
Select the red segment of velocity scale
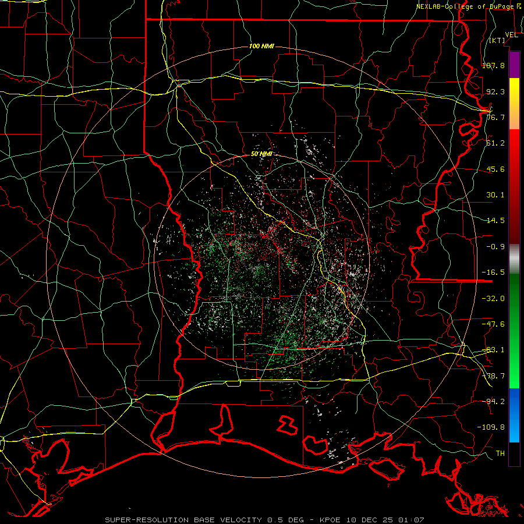(514, 186)
